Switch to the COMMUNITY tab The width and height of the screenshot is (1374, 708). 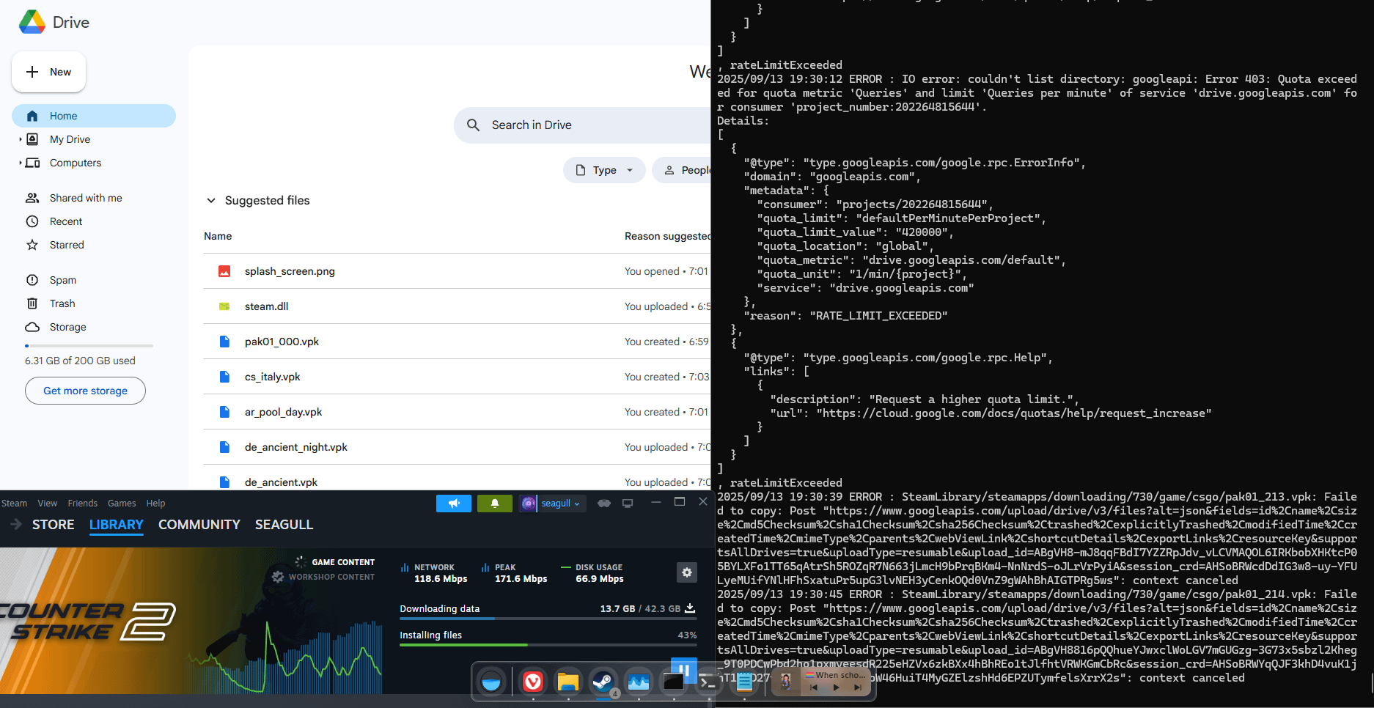199,525
